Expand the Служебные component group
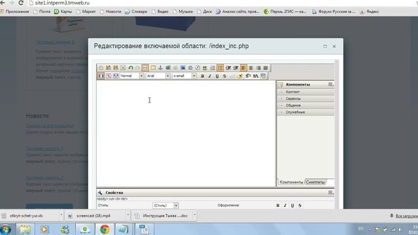 click(281, 112)
